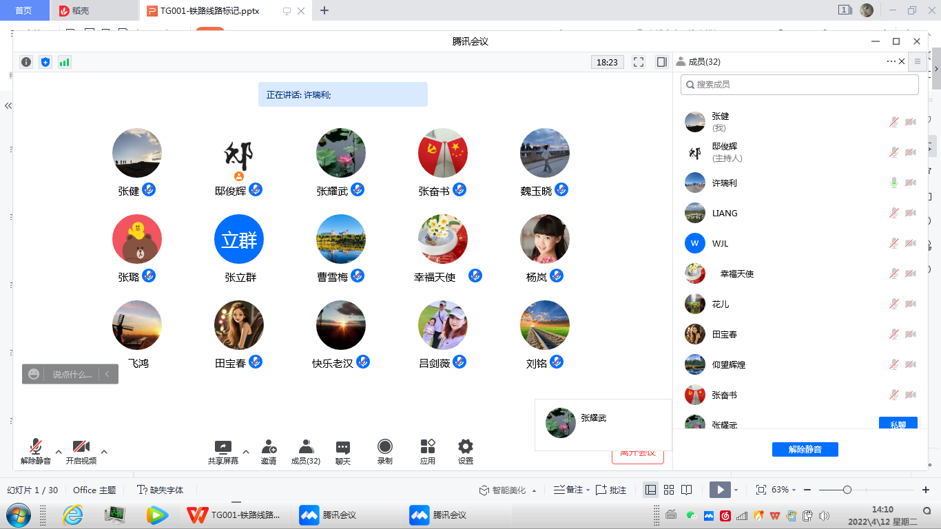Screen dimensions: 941x529
Task: Enter full screen mode in meeting
Action: tap(639, 62)
